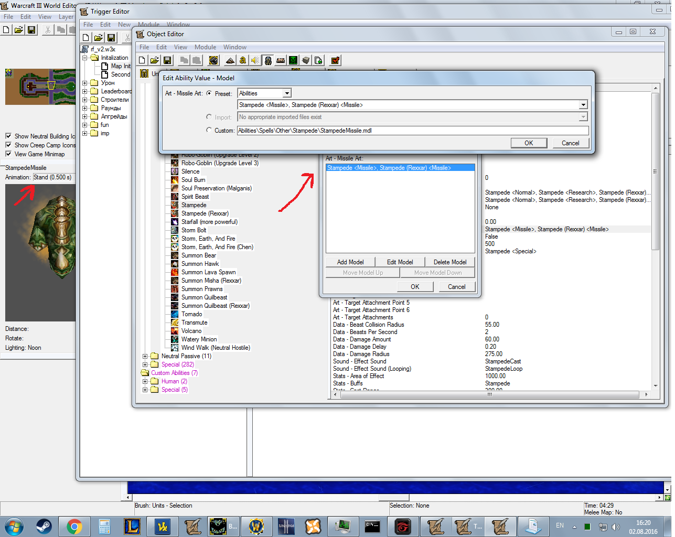Screen dimensions: 675x537
Task: Click the AI Editor green face icon
Action: point(293,60)
